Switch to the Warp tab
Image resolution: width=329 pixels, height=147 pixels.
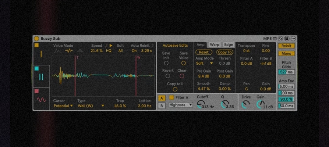(x=214, y=45)
